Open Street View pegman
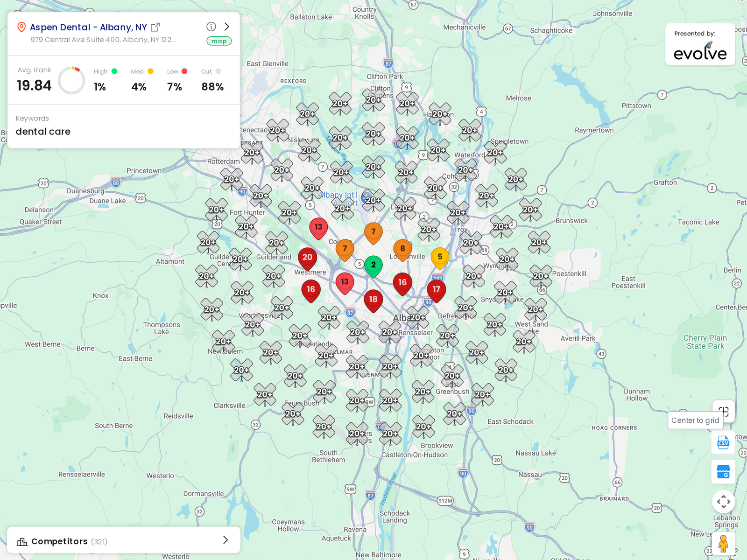 click(724, 544)
